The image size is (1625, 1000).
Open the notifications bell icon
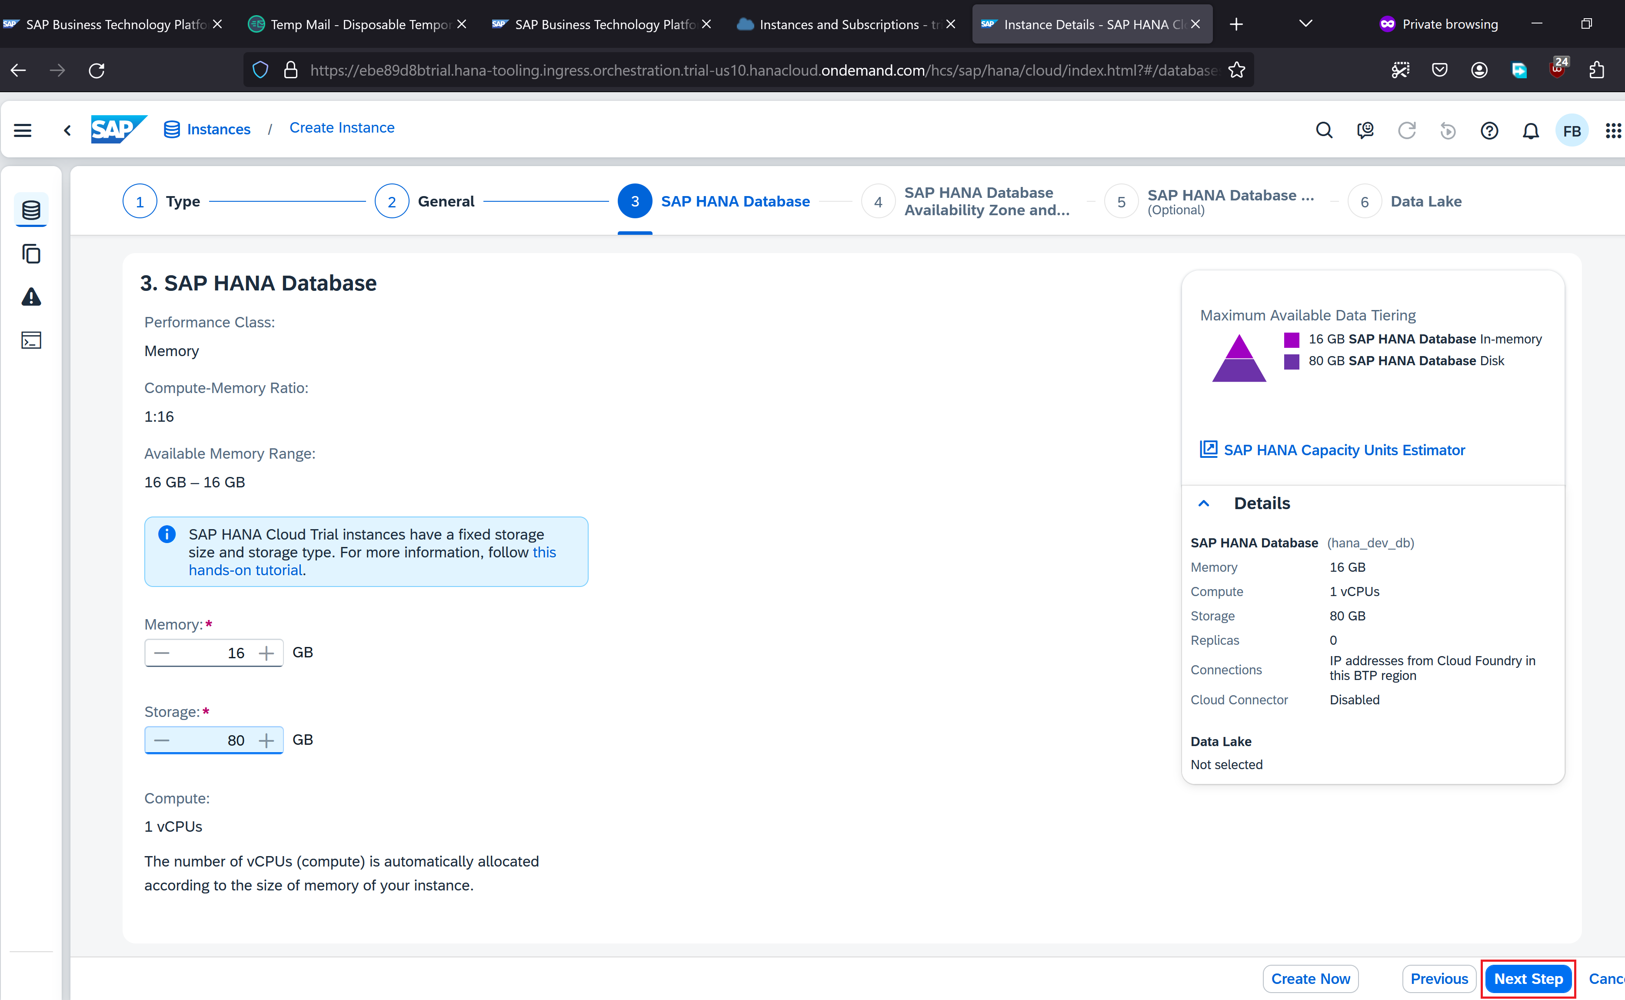point(1531,131)
